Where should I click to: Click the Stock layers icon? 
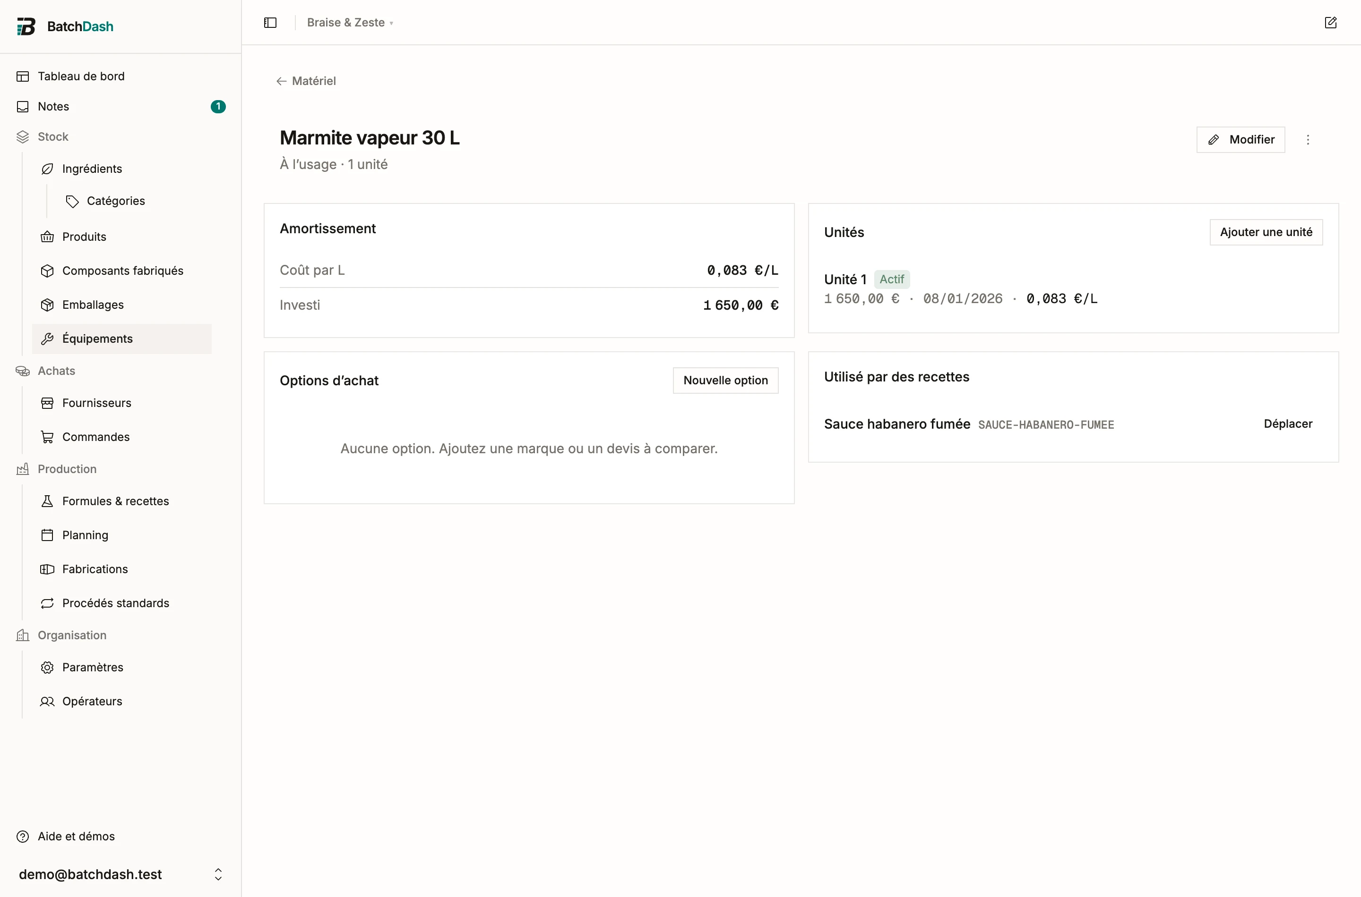pos(23,137)
